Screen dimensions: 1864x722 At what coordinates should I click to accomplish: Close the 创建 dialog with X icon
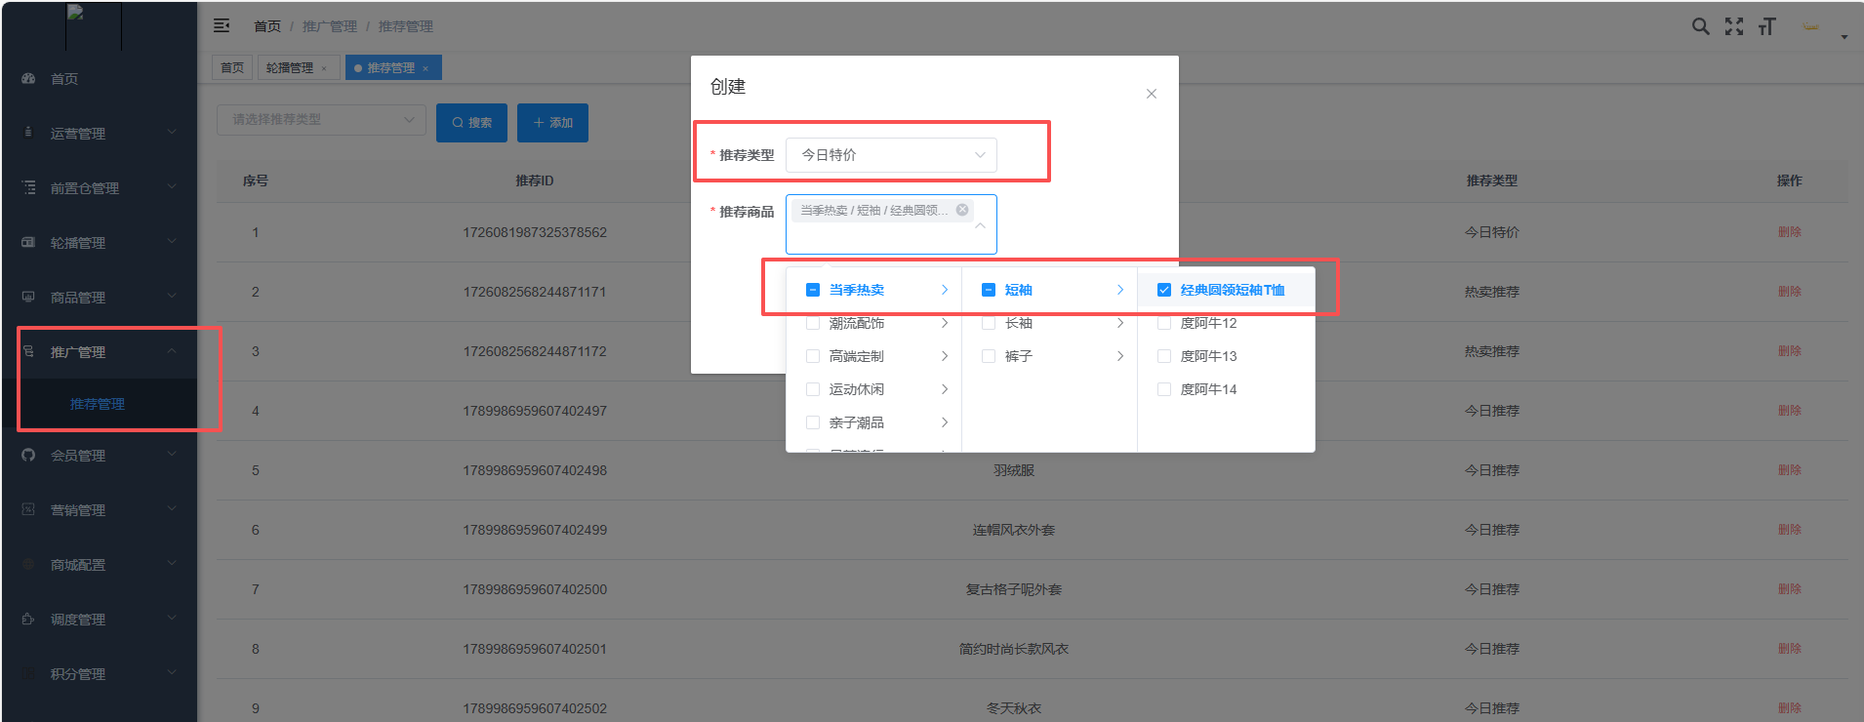tap(1152, 94)
